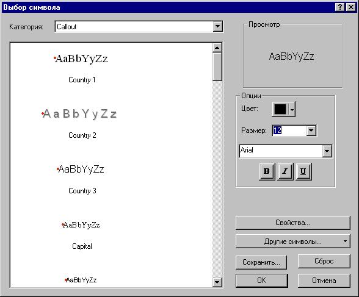The width and height of the screenshot is (359, 297).
Task: Click the size field showing 12
Action: [289, 131]
